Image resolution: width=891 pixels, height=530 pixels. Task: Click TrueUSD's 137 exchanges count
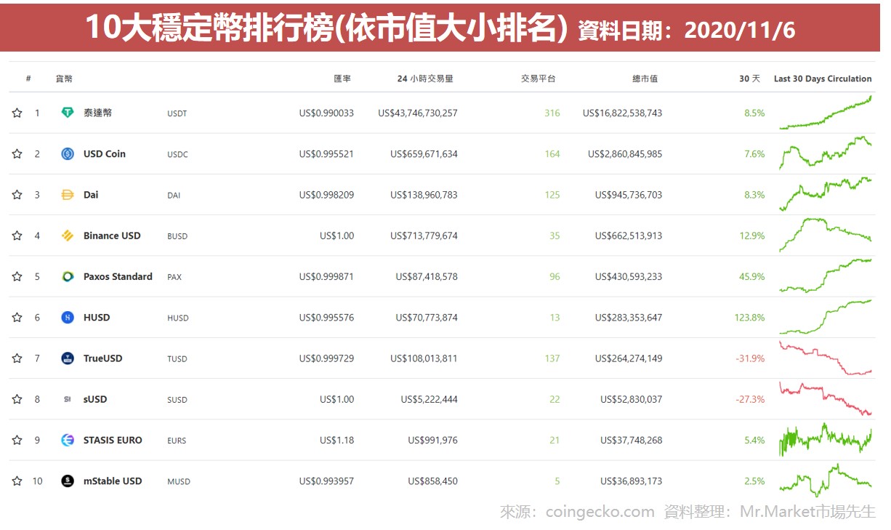coord(552,358)
